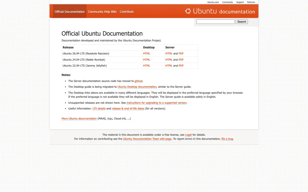Focus the documentation search input field
The width and height of the screenshot is (308, 192).
click(216, 22)
